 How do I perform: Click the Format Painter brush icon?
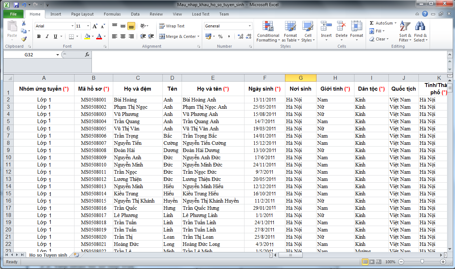(x=24, y=39)
